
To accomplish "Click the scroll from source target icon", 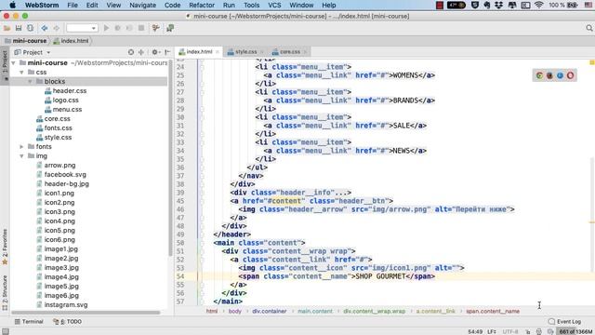I will tap(131, 52).
